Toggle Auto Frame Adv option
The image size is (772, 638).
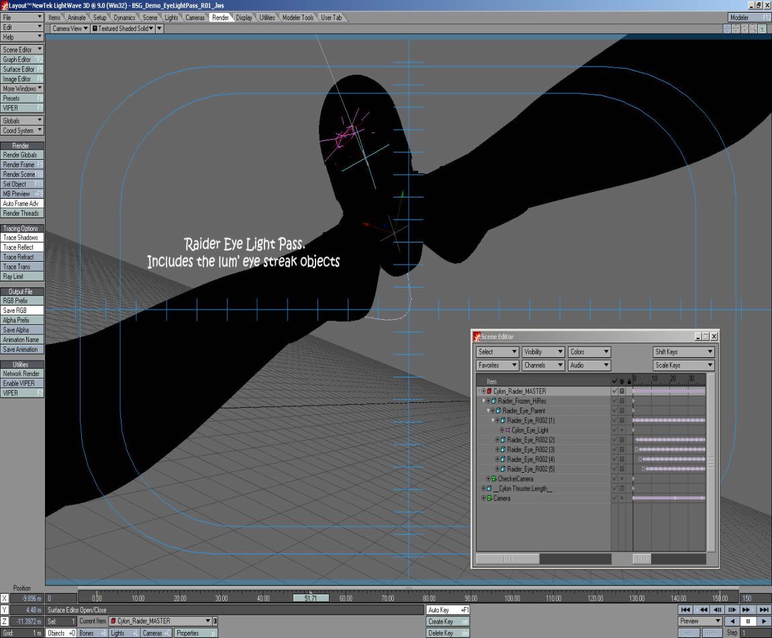[22, 203]
